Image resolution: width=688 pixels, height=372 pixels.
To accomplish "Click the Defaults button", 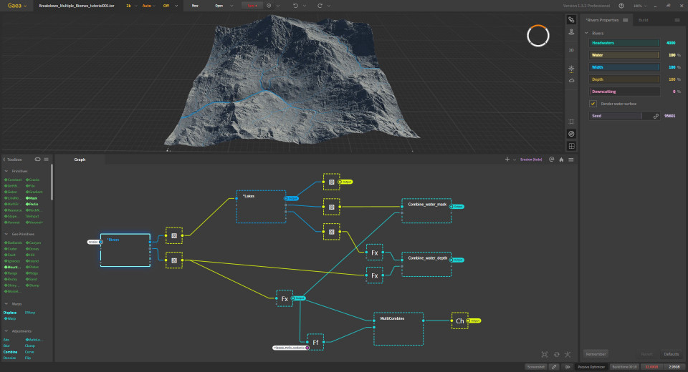I will (671, 353).
